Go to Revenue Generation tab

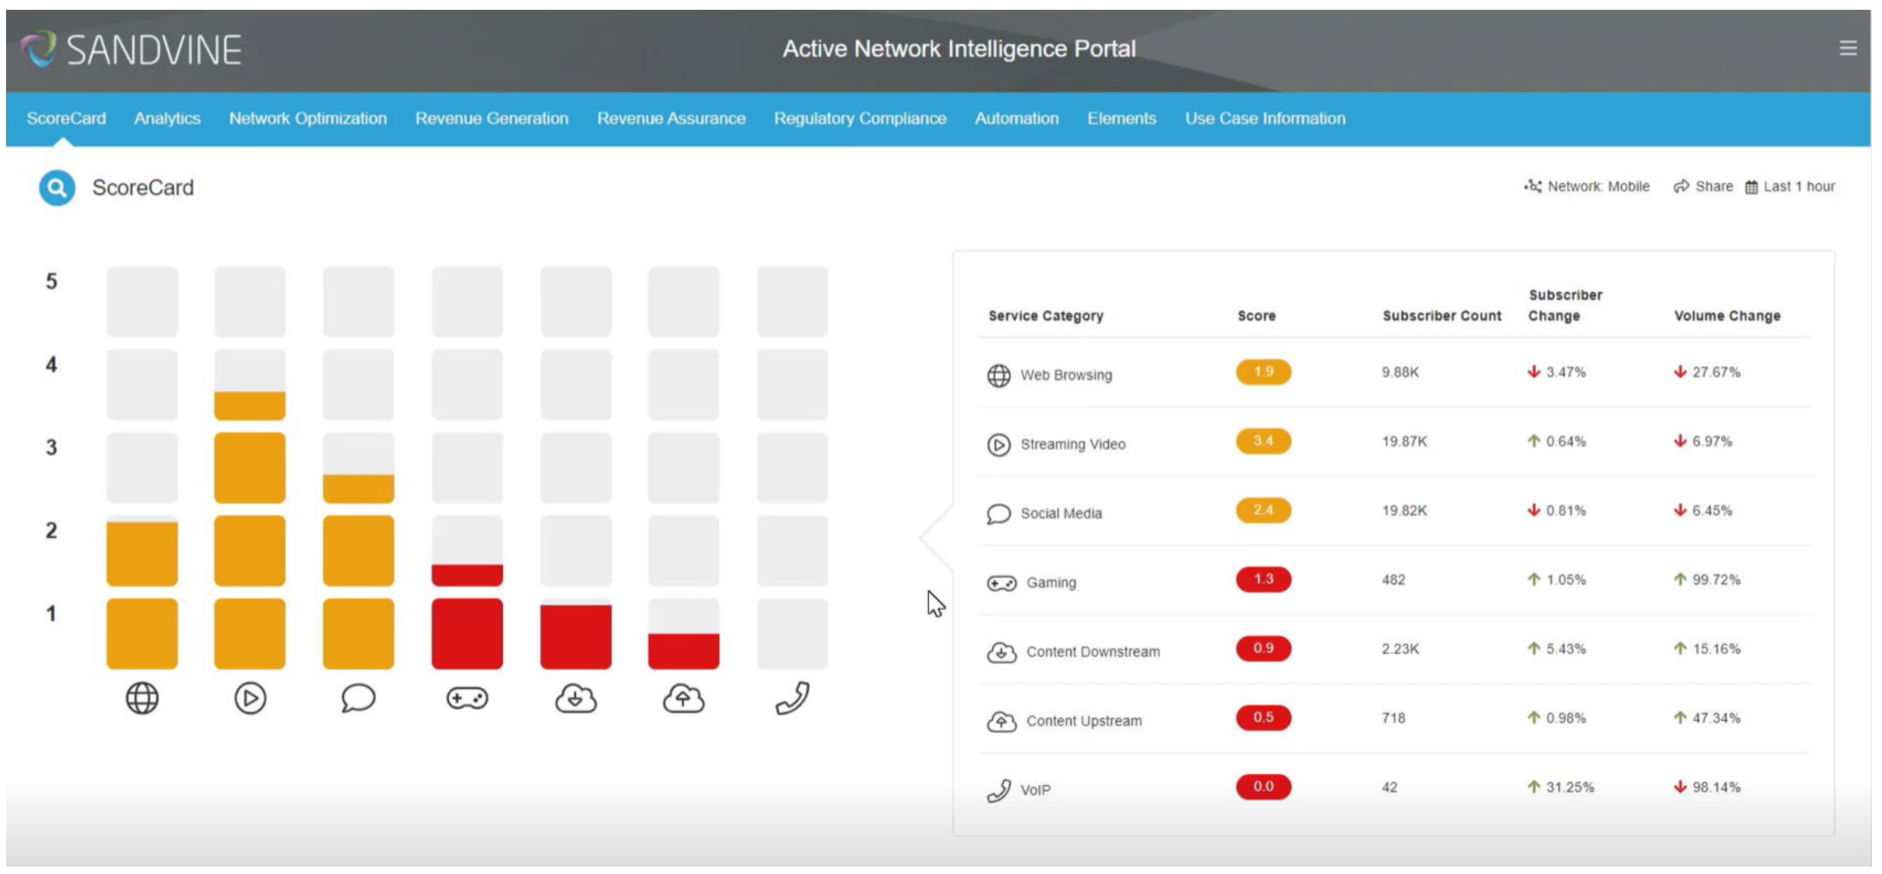[x=492, y=118]
